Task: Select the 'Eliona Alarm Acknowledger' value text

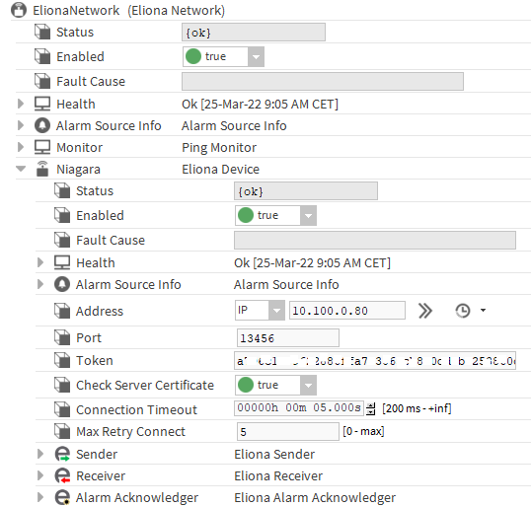Action: pyautogui.click(x=315, y=497)
